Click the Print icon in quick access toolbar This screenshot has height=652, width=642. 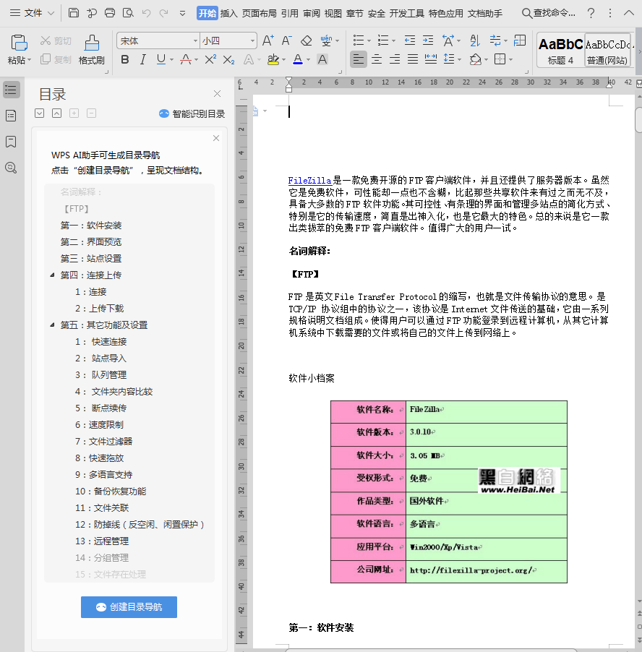coord(110,12)
